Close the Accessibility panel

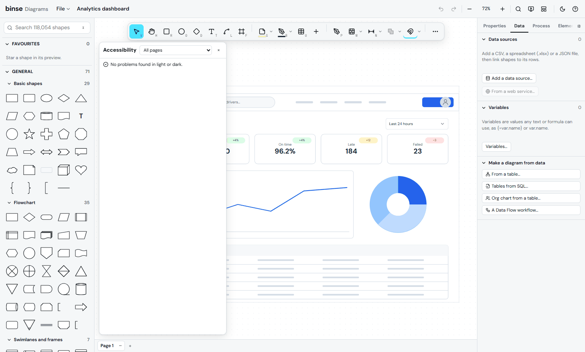pos(219,50)
